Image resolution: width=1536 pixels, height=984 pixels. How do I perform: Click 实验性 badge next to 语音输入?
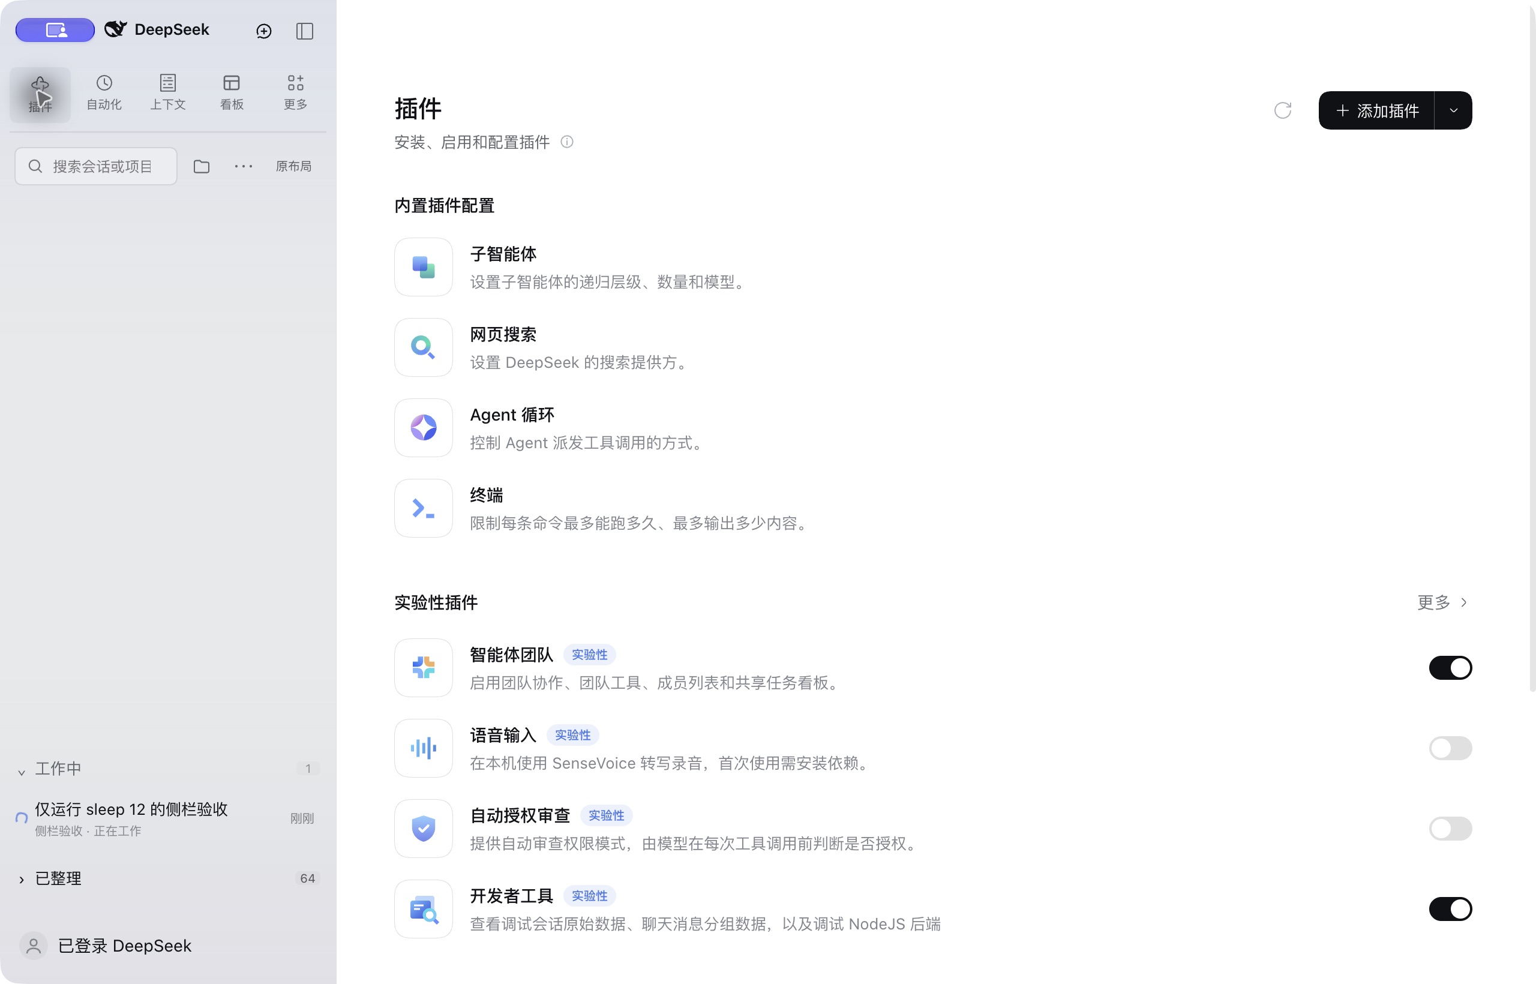[x=572, y=736]
